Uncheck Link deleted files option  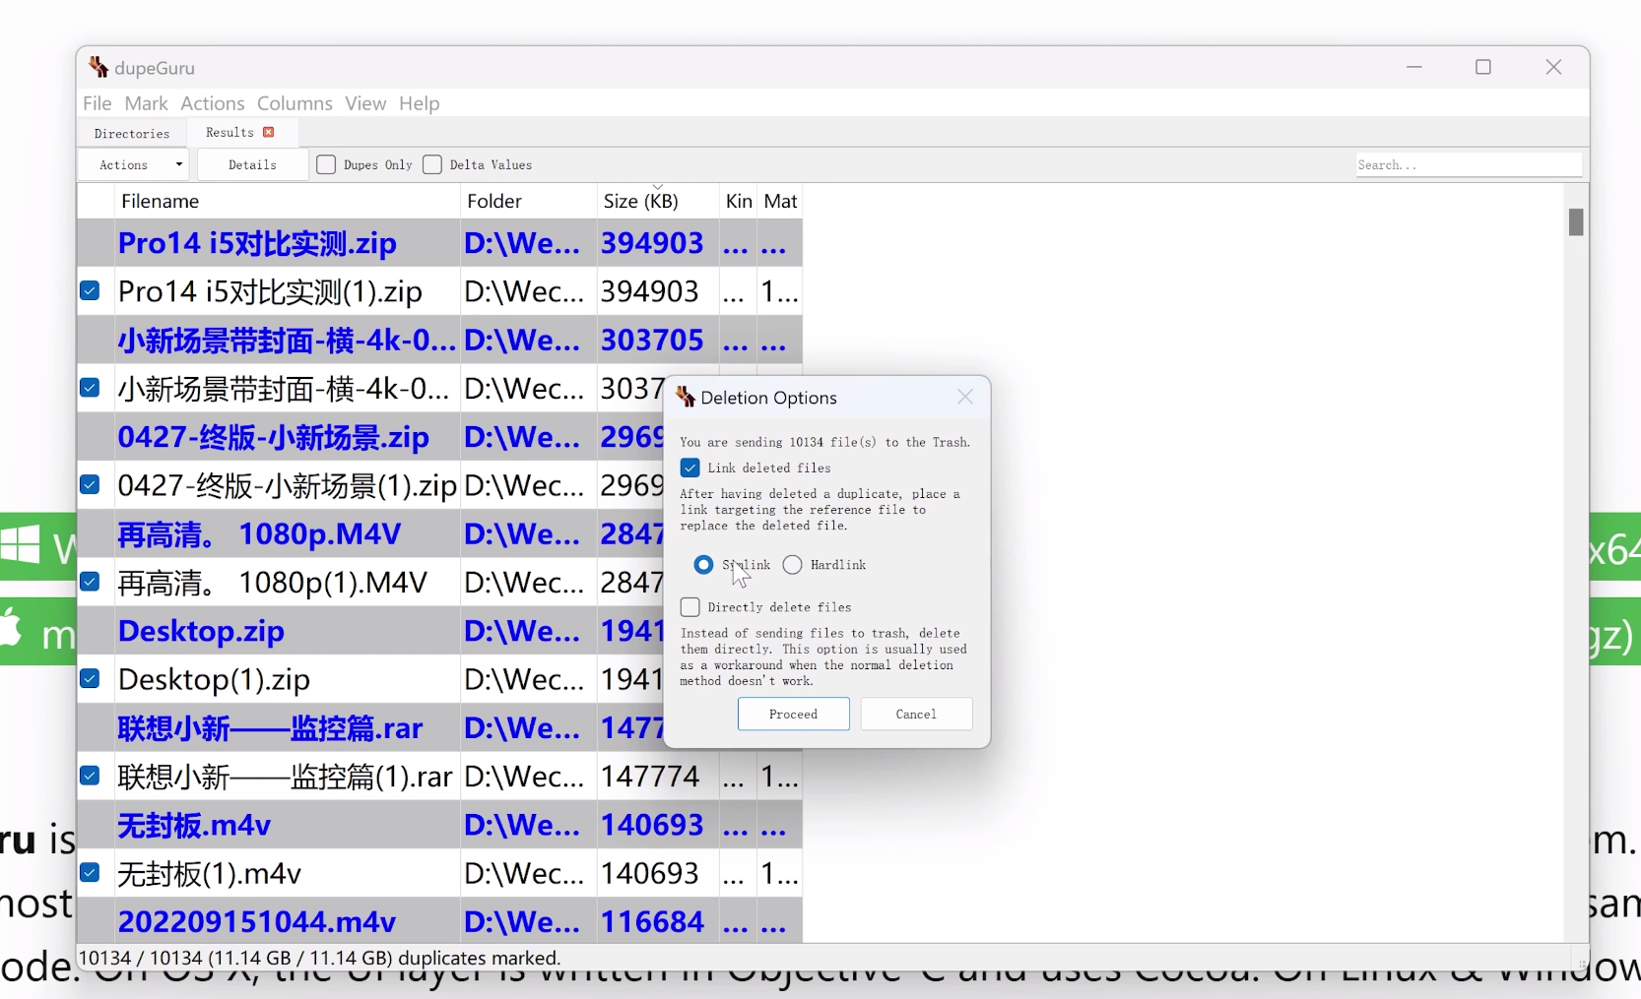click(690, 468)
